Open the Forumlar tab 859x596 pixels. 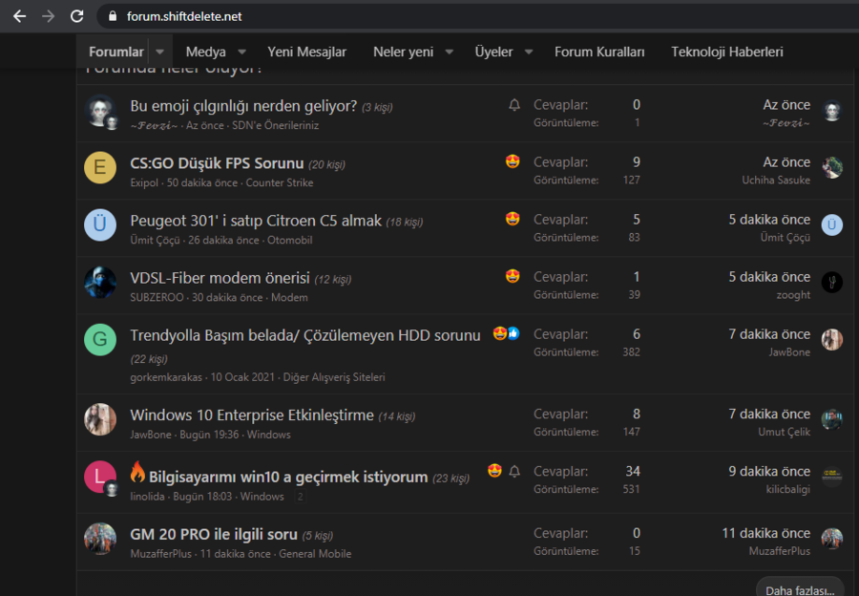[x=115, y=53]
